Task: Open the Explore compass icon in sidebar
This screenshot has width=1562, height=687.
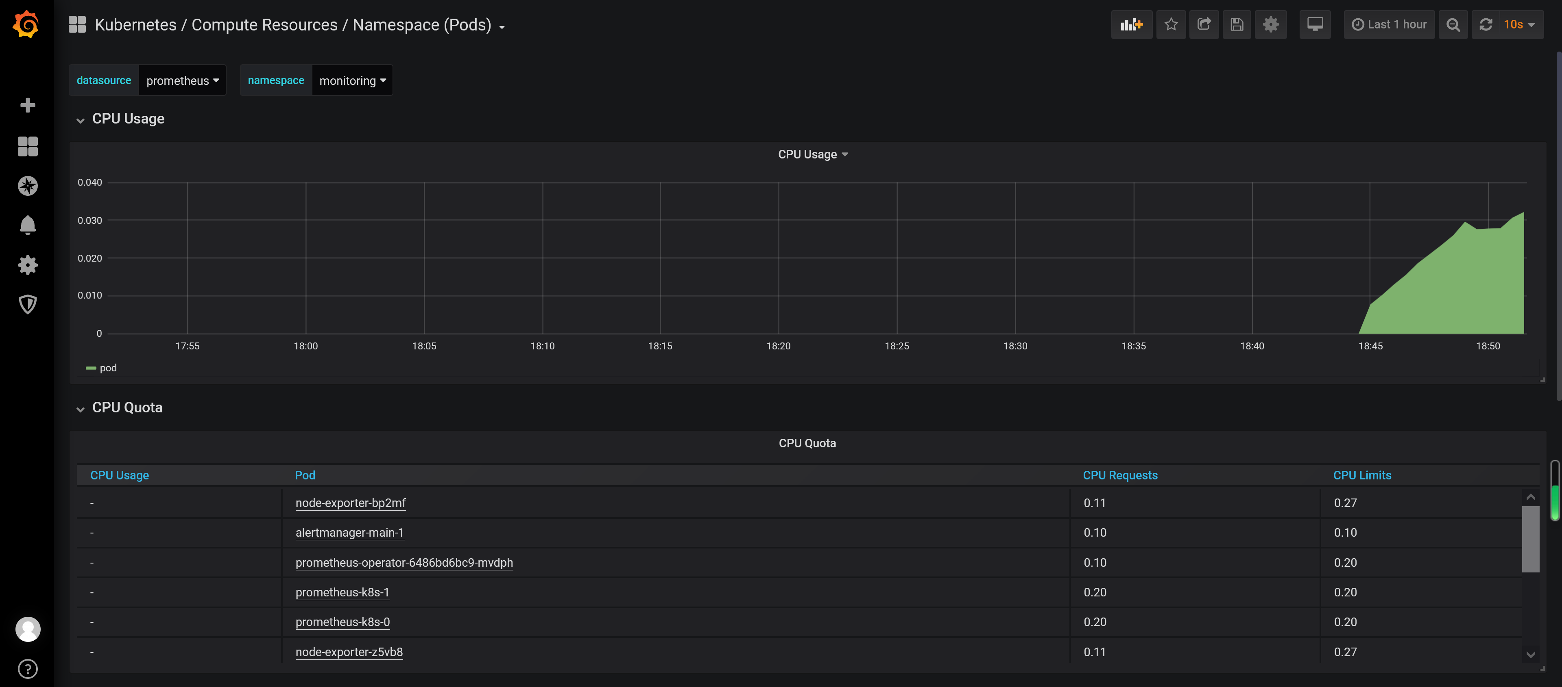Action: point(27,186)
